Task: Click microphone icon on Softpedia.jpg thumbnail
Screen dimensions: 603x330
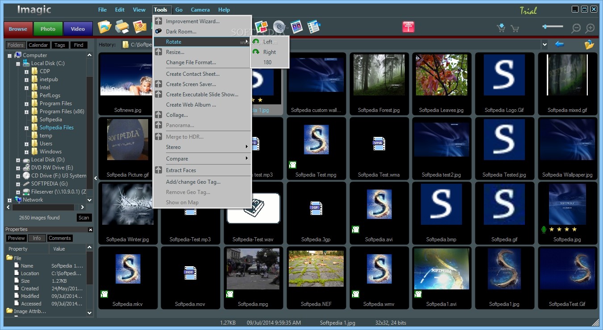Action: (x=544, y=229)
